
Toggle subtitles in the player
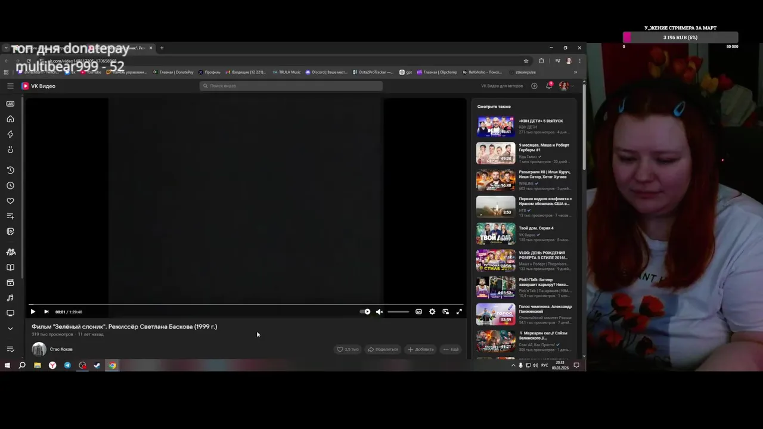pyautogui.click(x=419, y=312)
